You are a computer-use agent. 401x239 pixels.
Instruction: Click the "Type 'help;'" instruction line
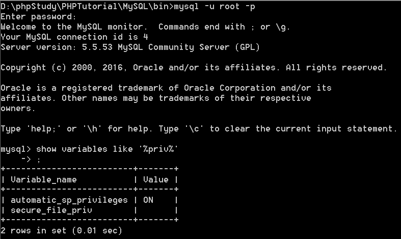[199, 129]
